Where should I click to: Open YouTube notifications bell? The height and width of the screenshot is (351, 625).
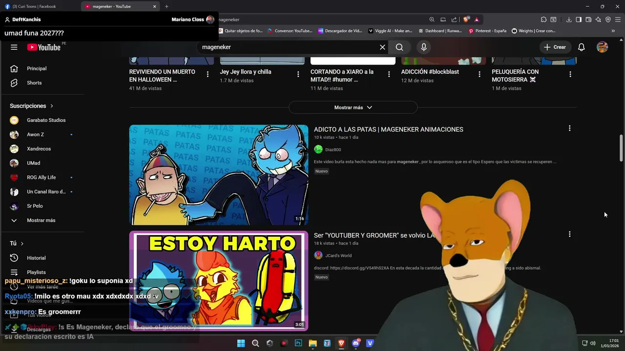[x=581, y=47]
